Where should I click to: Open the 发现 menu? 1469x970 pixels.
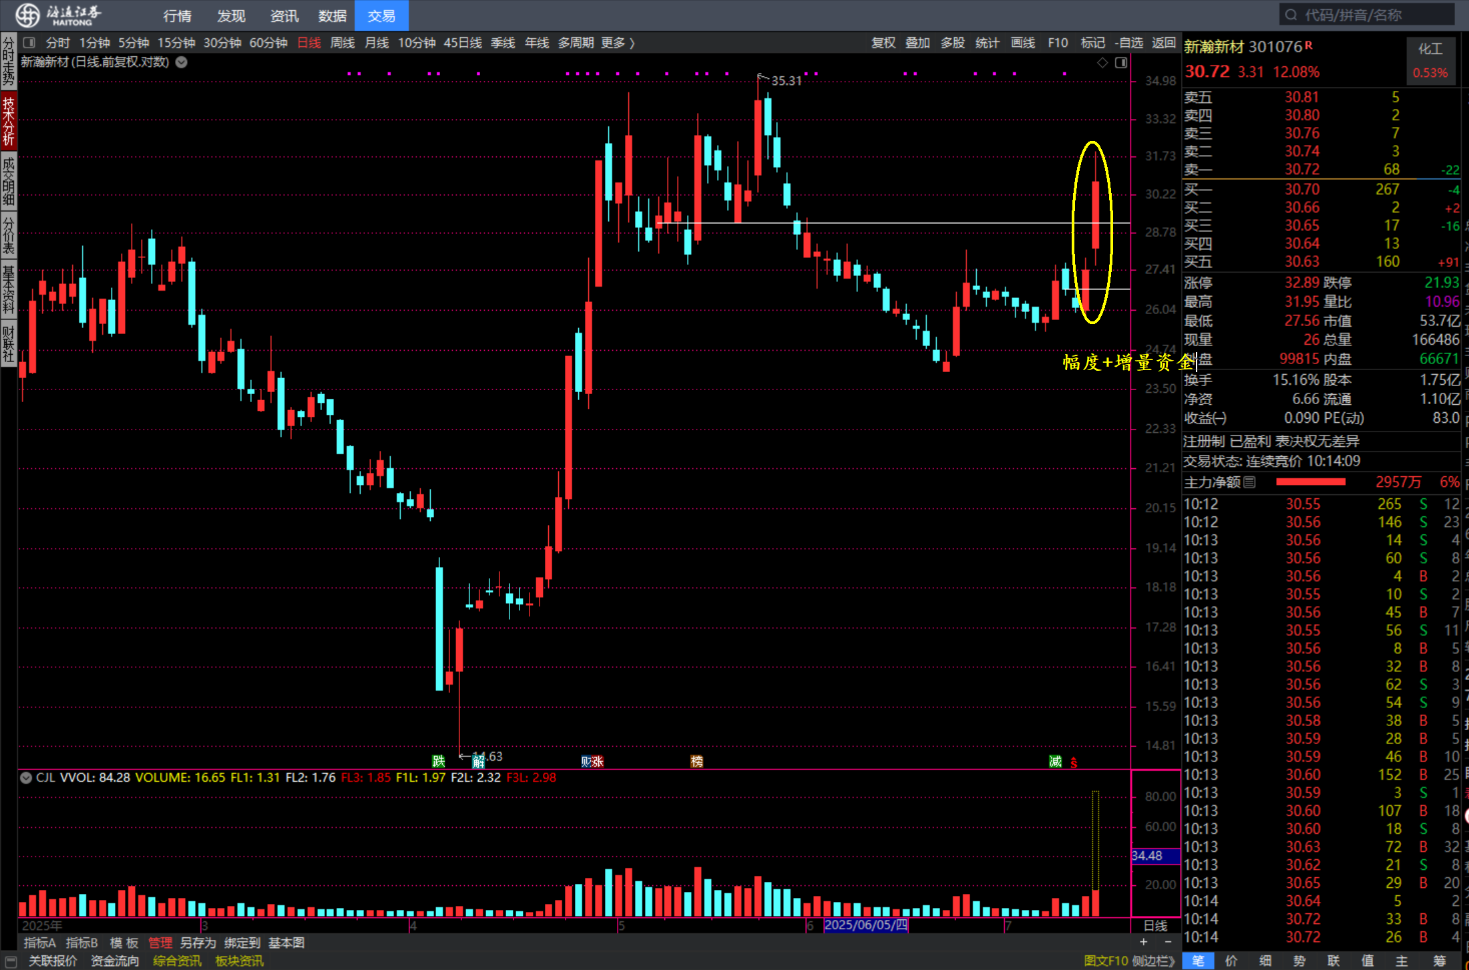click(x=231, y=15)
